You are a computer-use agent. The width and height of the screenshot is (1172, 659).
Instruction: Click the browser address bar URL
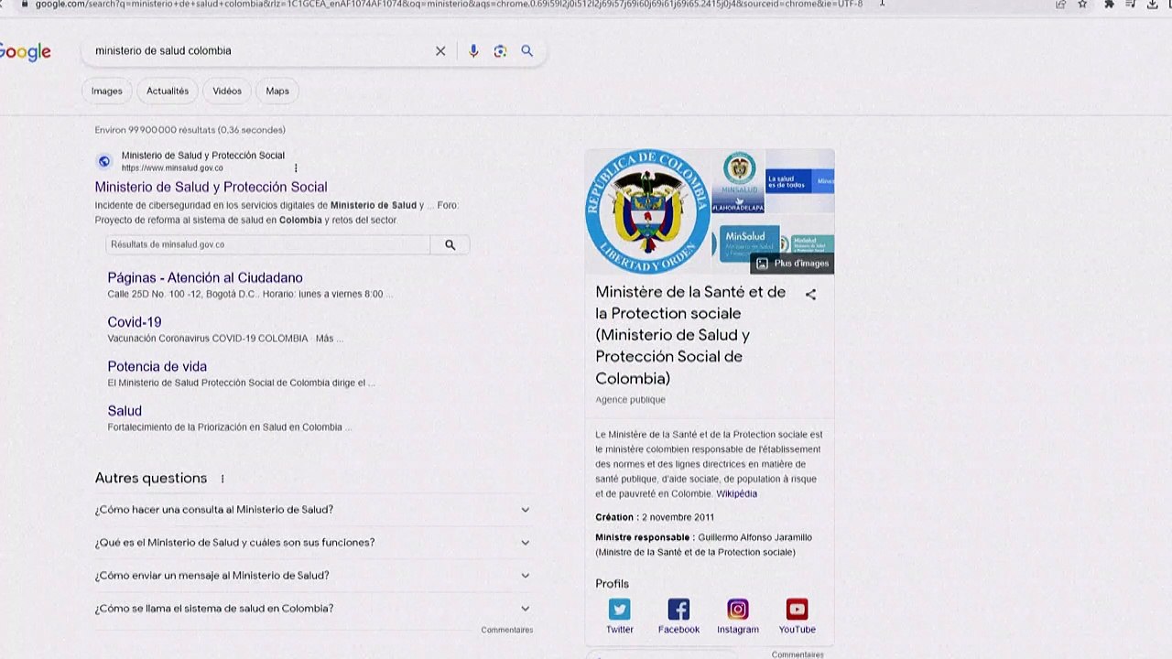coord(449,5)
